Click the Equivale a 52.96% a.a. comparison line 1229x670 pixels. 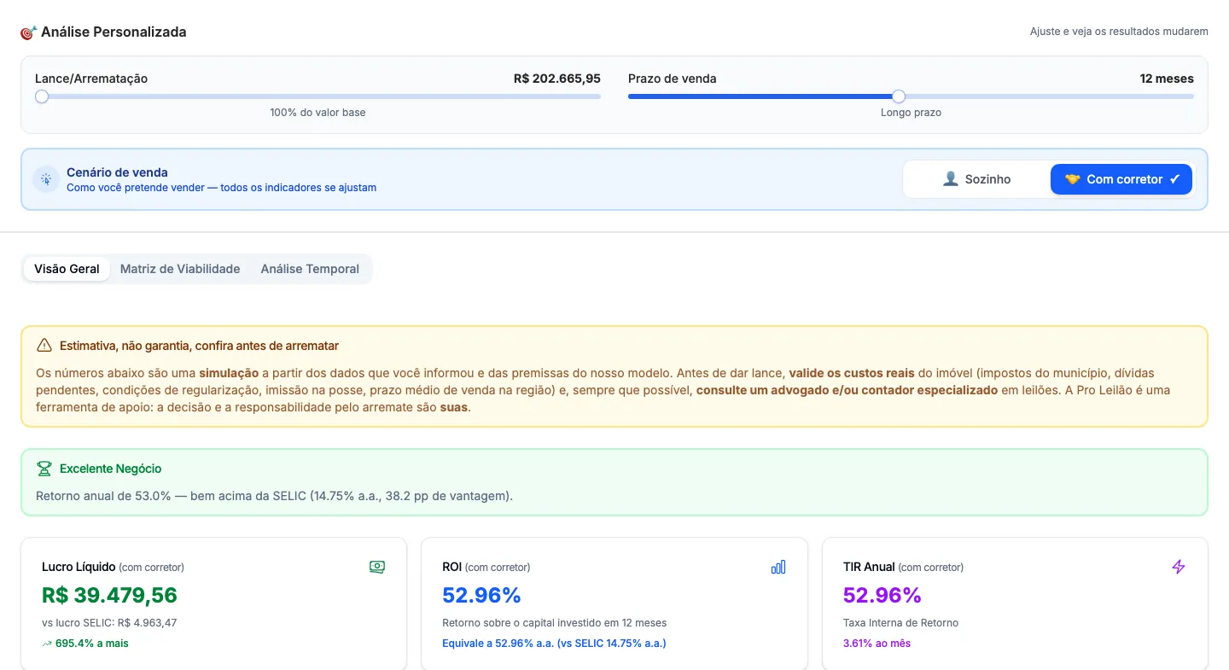[554, 644]
